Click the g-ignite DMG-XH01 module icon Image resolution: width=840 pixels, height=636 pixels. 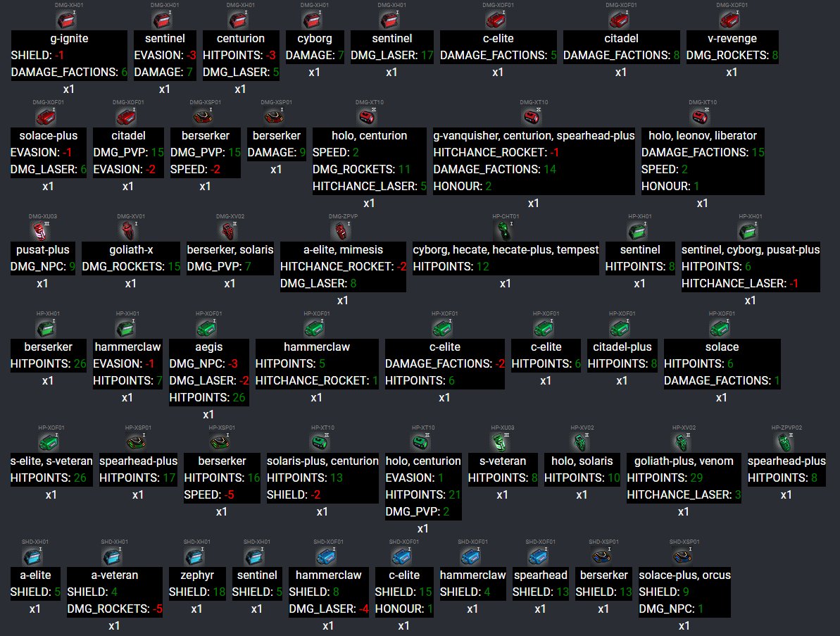pyautogui.click(x=69, y=20)
